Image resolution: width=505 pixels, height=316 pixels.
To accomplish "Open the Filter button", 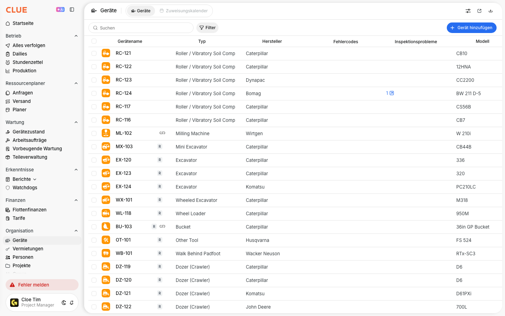I will point(207,28).
